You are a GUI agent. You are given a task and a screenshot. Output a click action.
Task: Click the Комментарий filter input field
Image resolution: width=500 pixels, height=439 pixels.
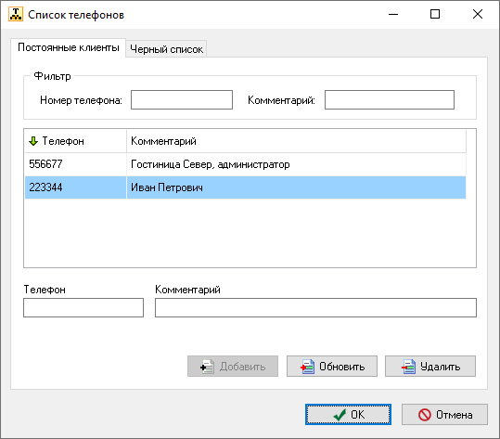point(390,100)
